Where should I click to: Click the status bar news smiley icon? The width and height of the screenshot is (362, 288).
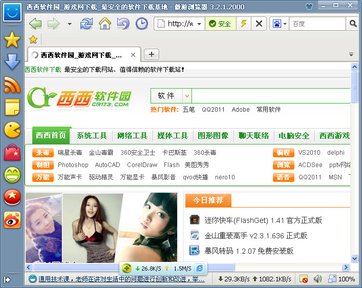pos(33,279)
